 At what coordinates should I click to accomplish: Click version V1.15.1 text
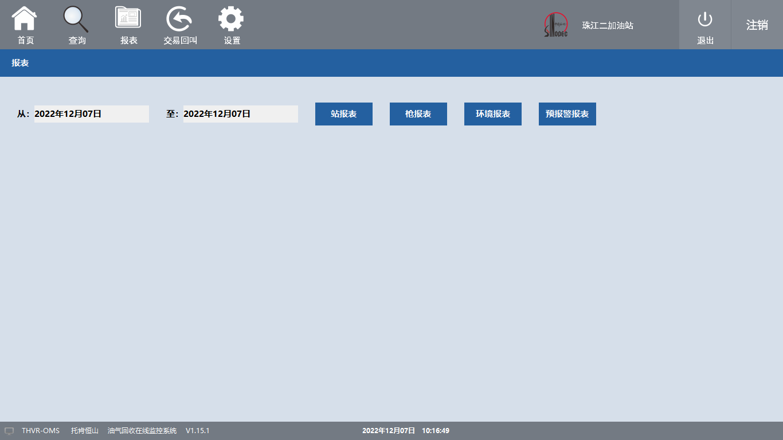198,431
